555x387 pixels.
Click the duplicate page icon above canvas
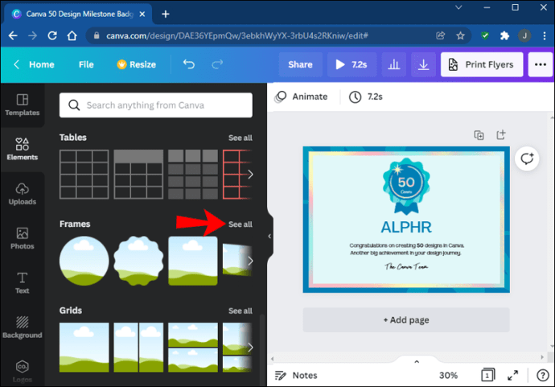479,135
